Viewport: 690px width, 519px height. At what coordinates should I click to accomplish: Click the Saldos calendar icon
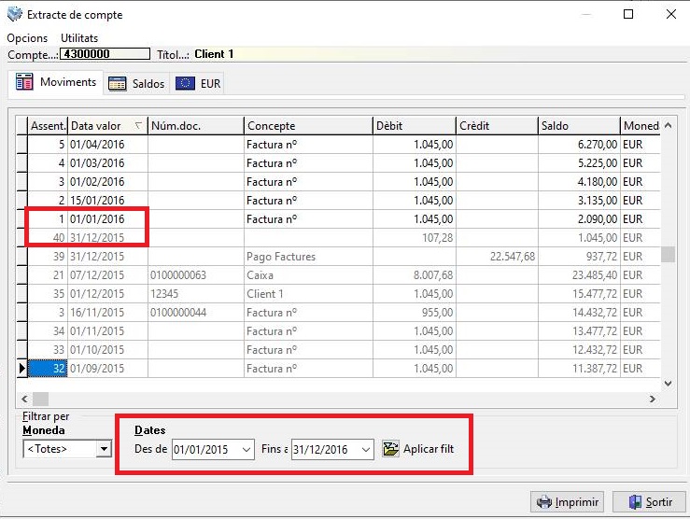pos(117,83)
